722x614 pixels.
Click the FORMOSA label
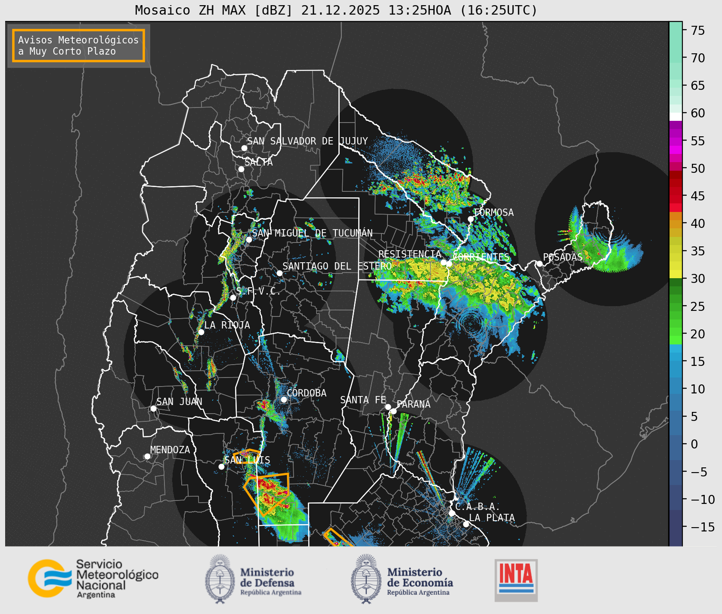pyautogui.click(x=494, y=212)
